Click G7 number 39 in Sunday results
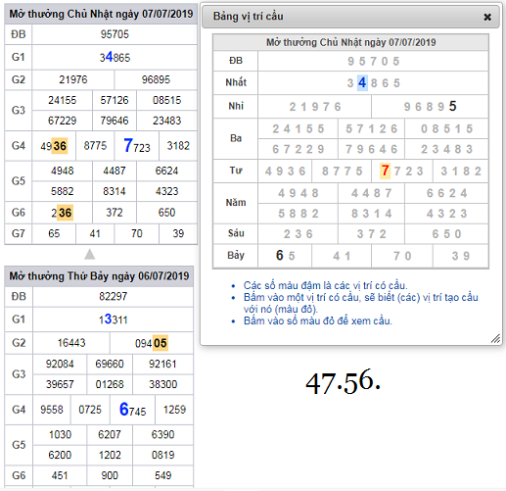506x491 pixels. pyautogui.click(x=178, y=233)
